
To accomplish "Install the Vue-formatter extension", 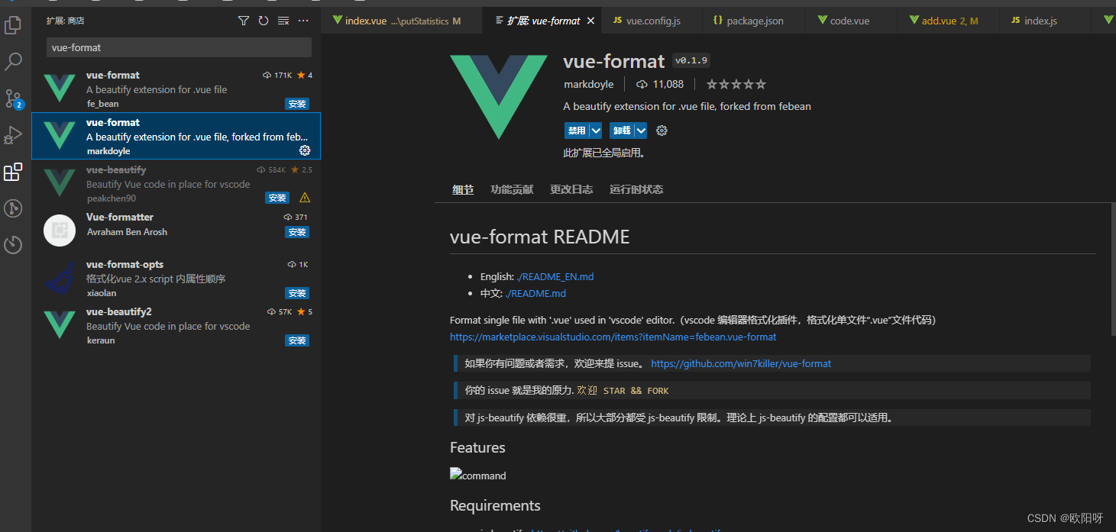I will coord(297,232).
